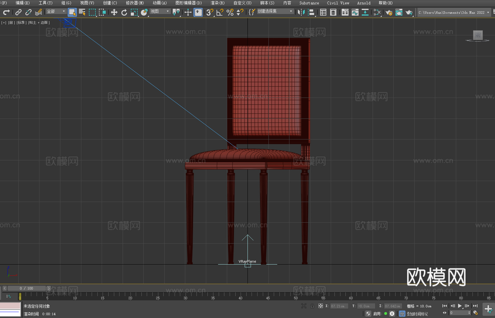
Task: Open the viewport [+] general menu
Action: point(4,23)
